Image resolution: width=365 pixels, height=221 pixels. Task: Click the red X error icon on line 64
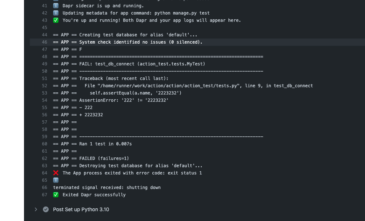[x=55, y=173]
